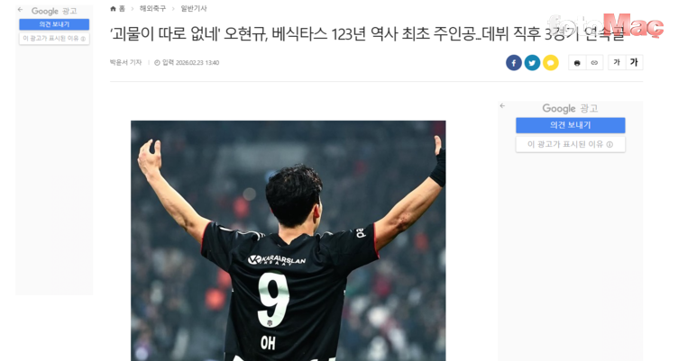678x361 pixels.
Task: Click back arrow in right Google ad
Action: 502,106
